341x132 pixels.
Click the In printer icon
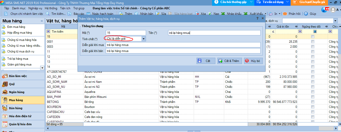(271, 14)
